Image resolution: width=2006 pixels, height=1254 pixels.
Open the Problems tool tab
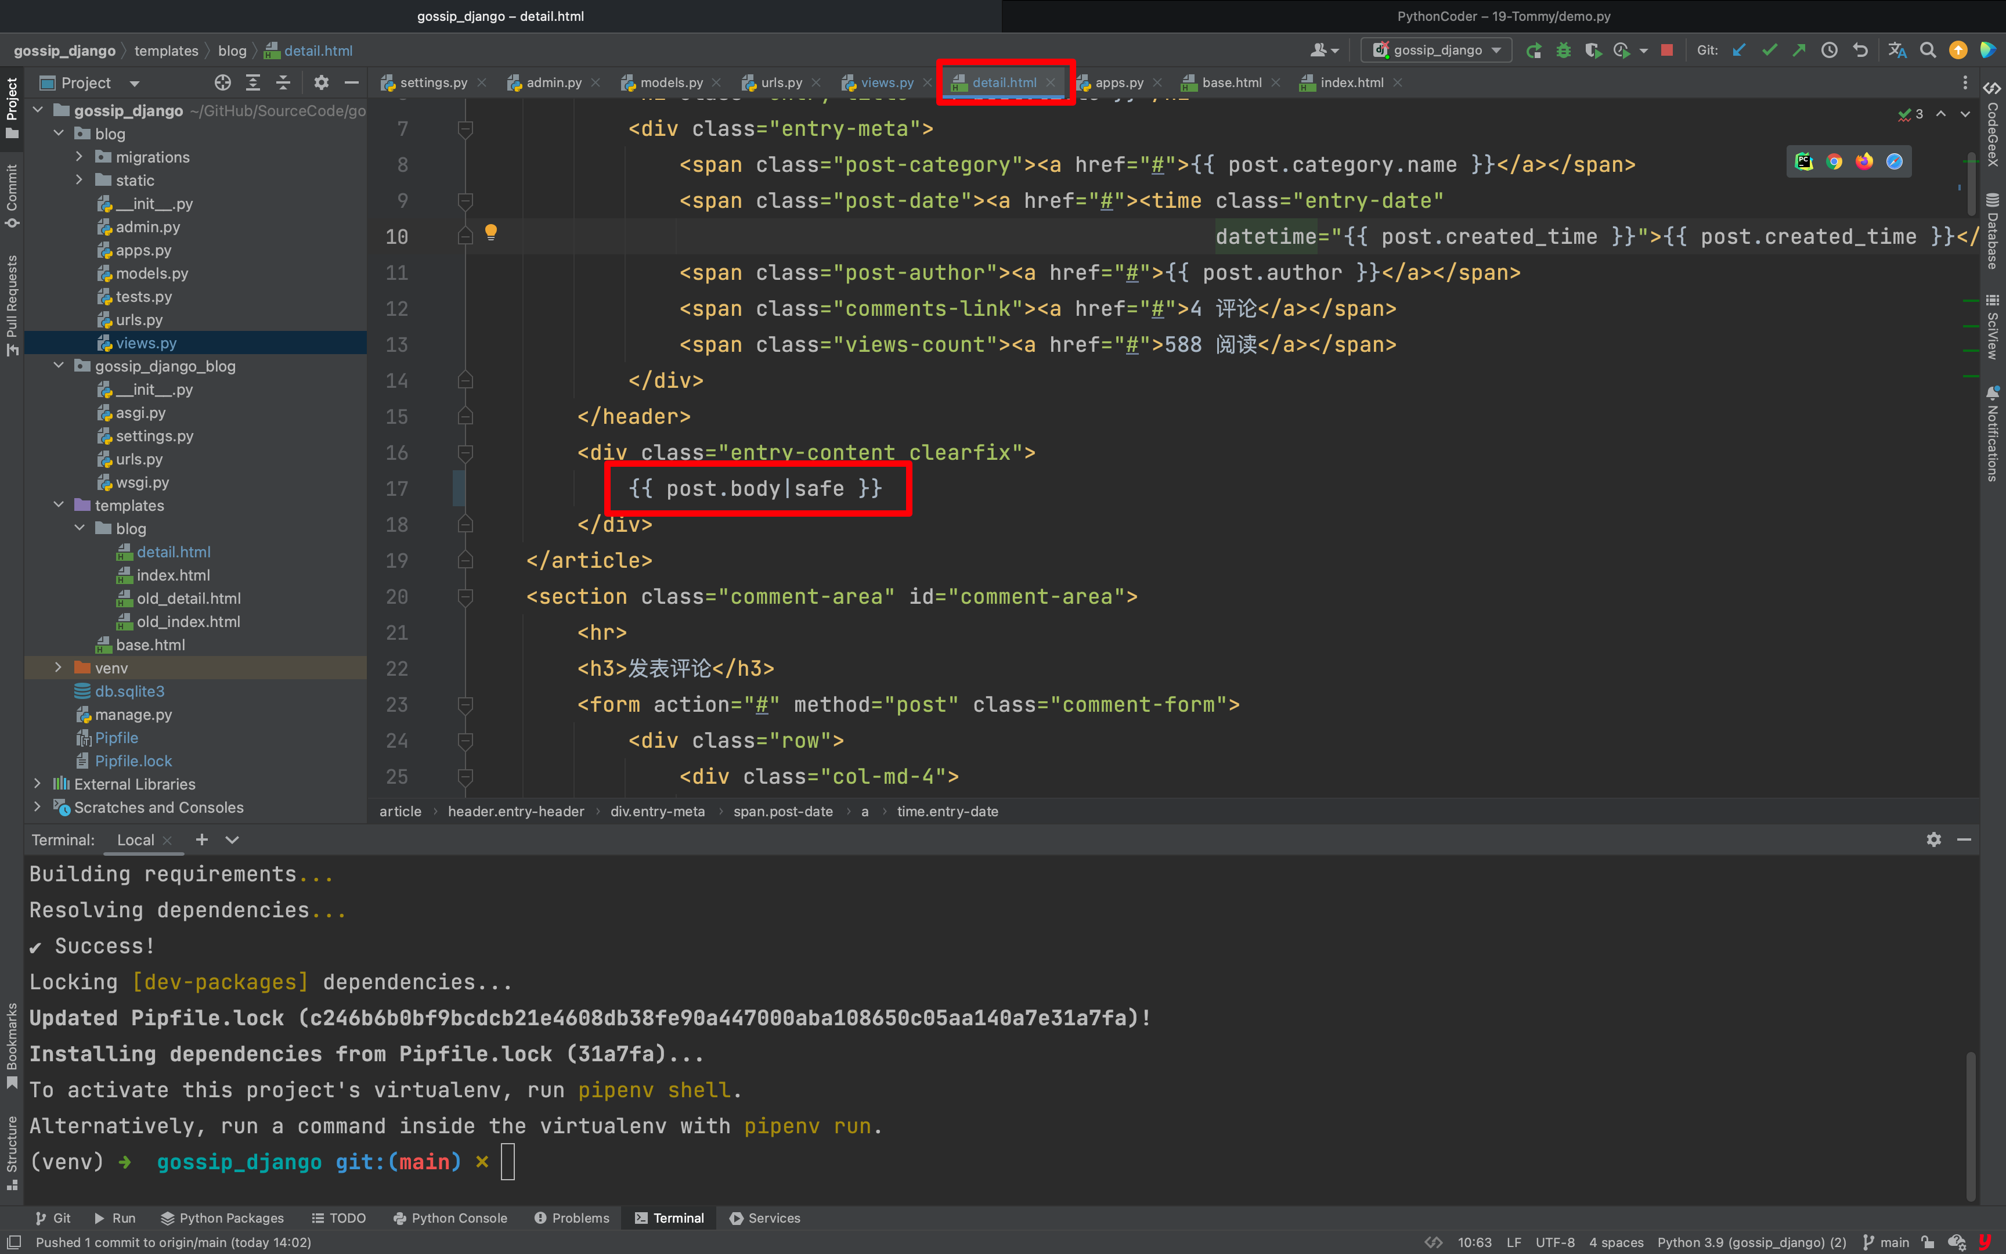pos(572,1217)
